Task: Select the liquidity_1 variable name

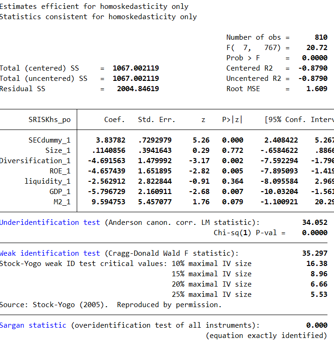Action: [x=48, y=181]
